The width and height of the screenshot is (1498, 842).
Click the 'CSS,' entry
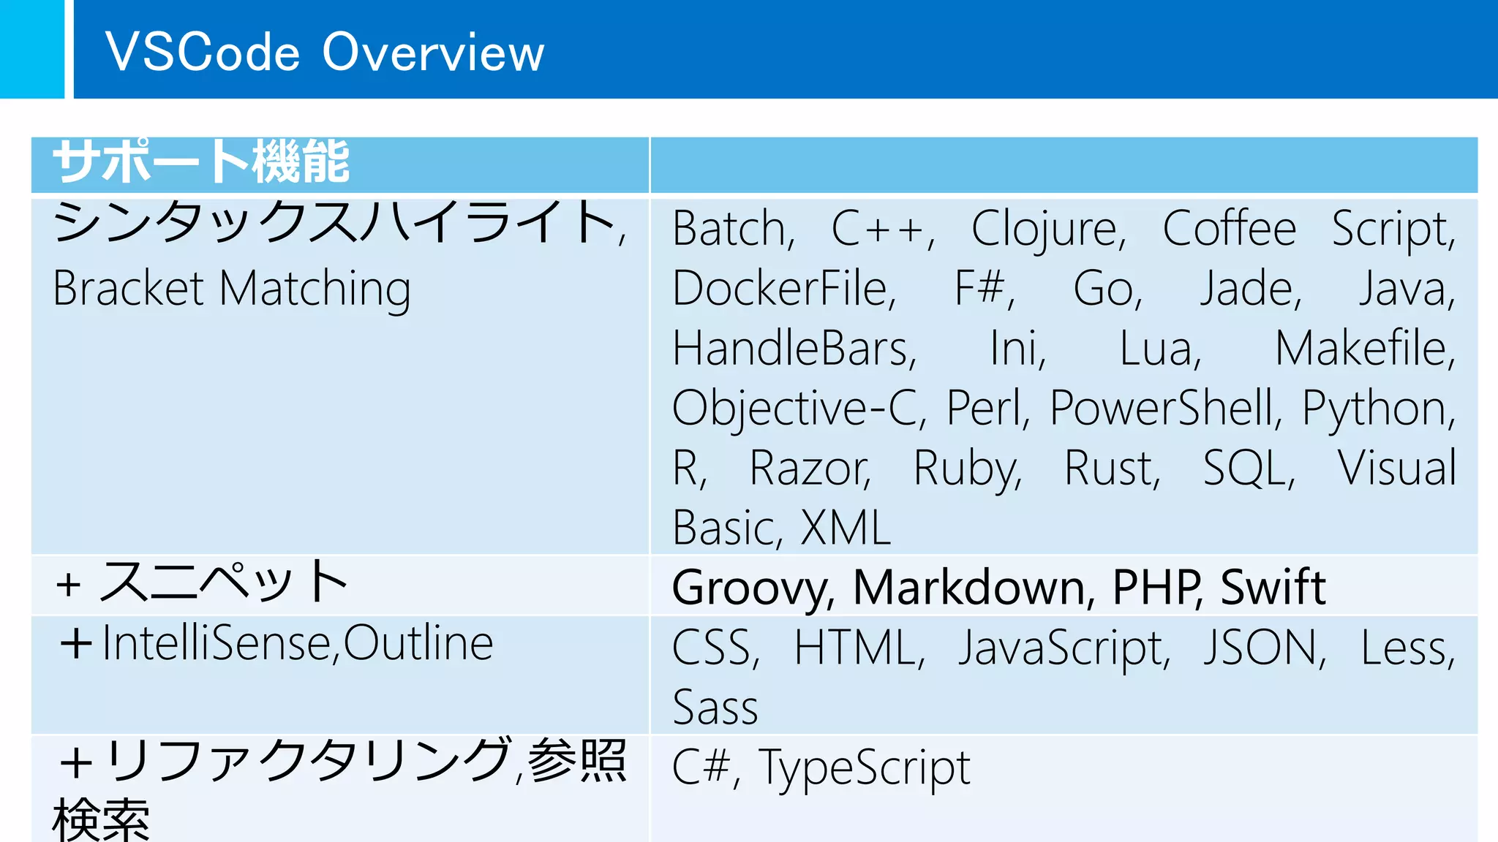[x=716, y=648]
